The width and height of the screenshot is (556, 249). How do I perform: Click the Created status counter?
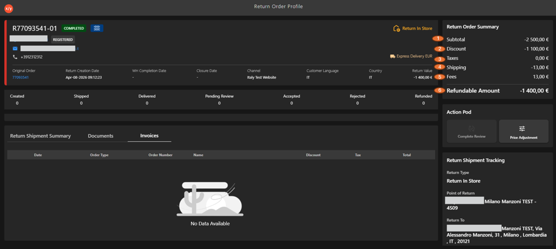coord(17,99)
